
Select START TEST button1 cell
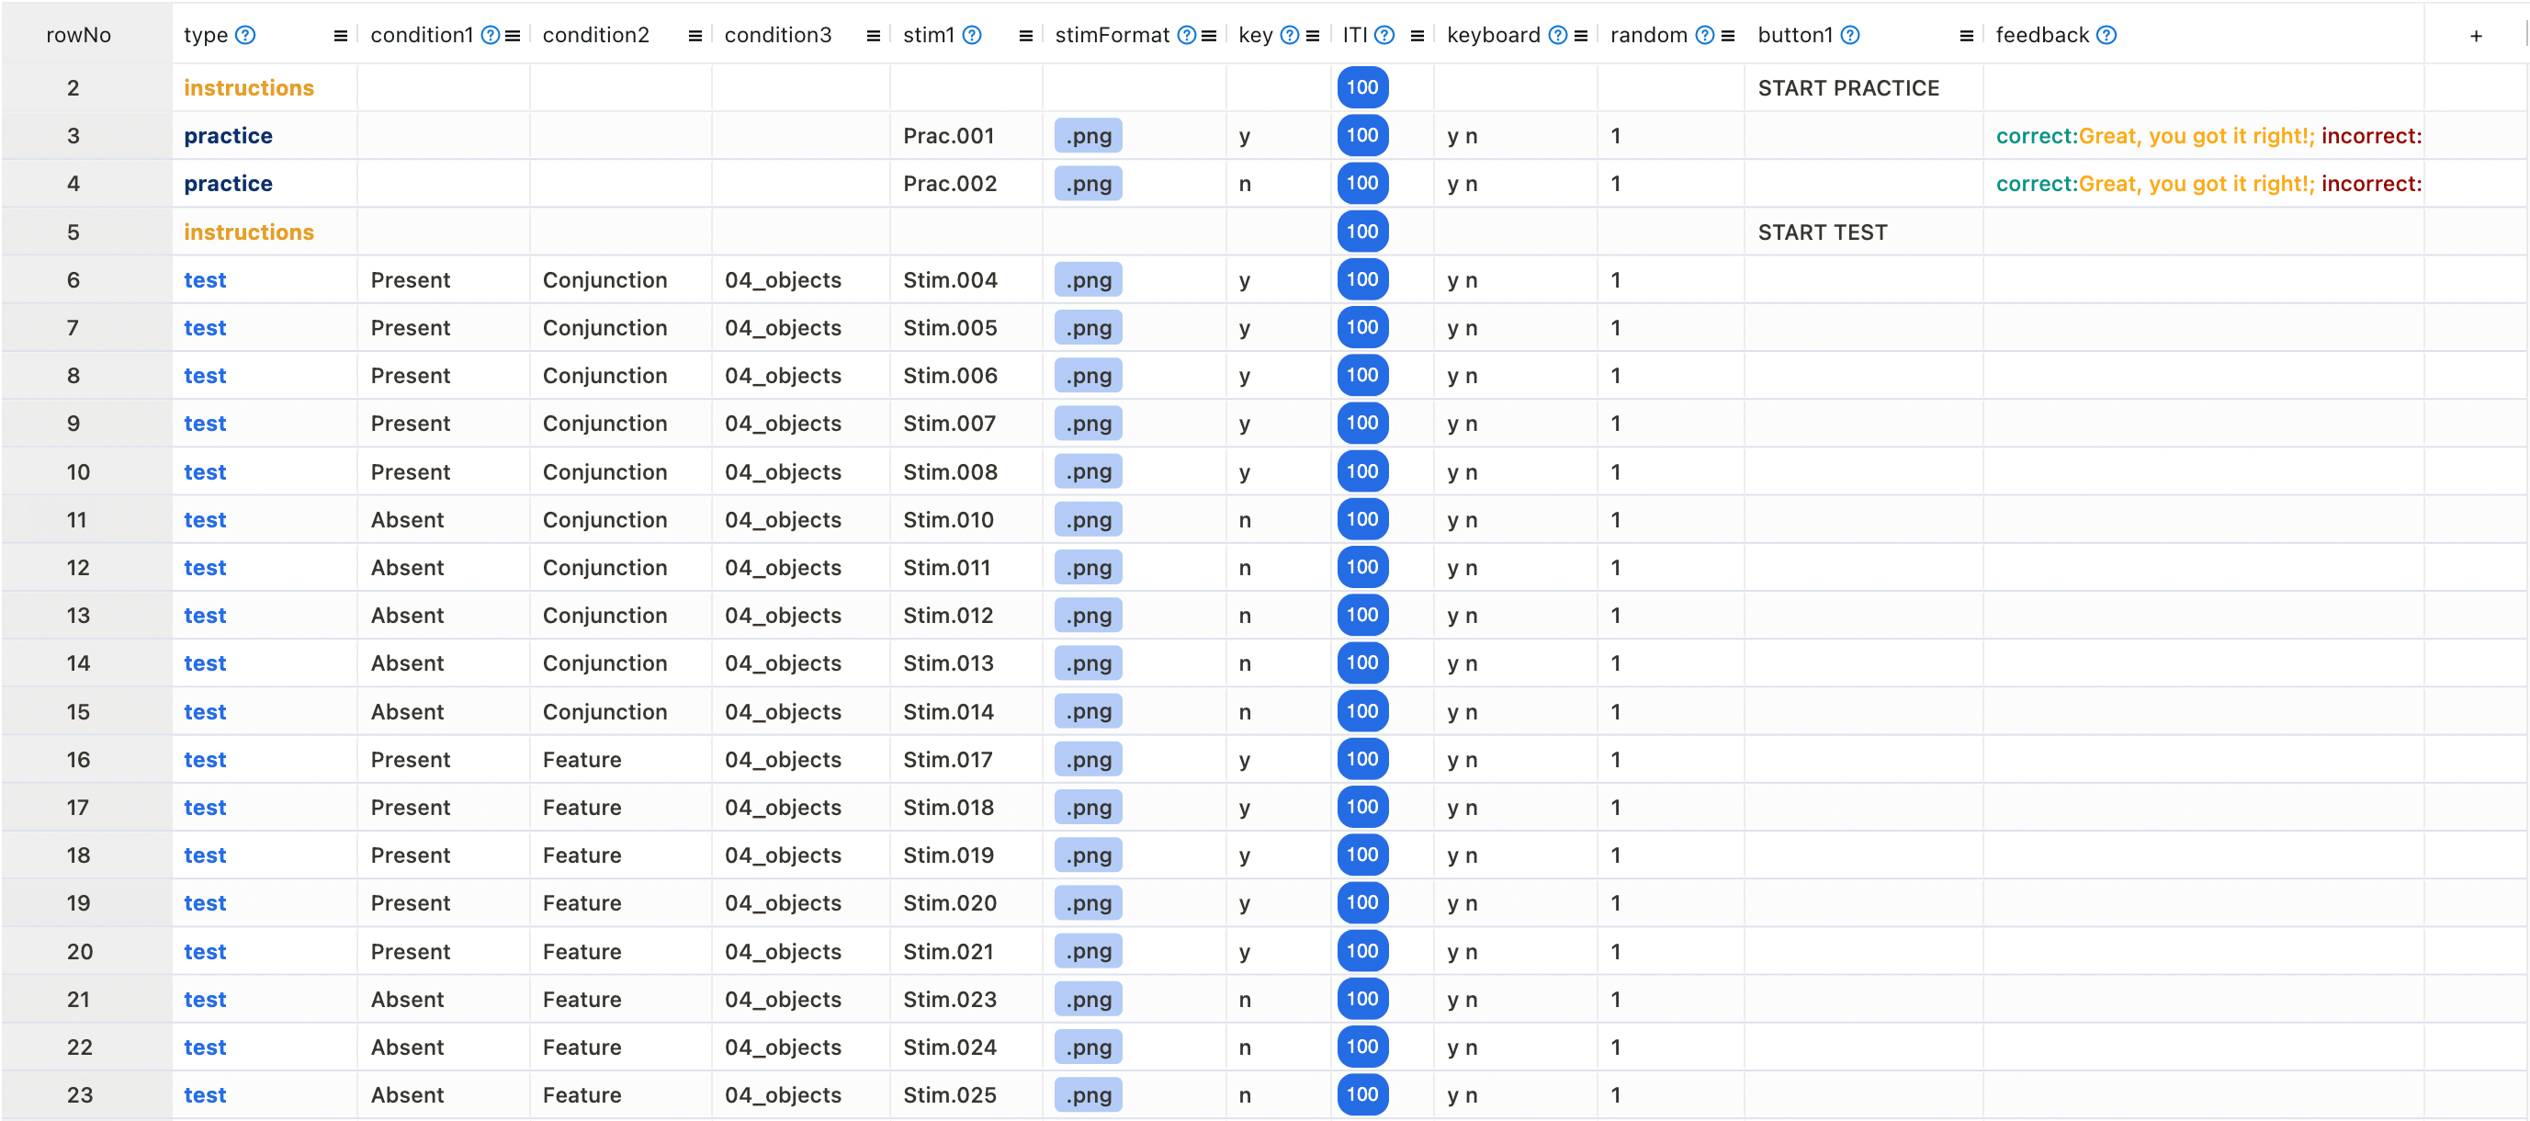tap(1863, 232)
